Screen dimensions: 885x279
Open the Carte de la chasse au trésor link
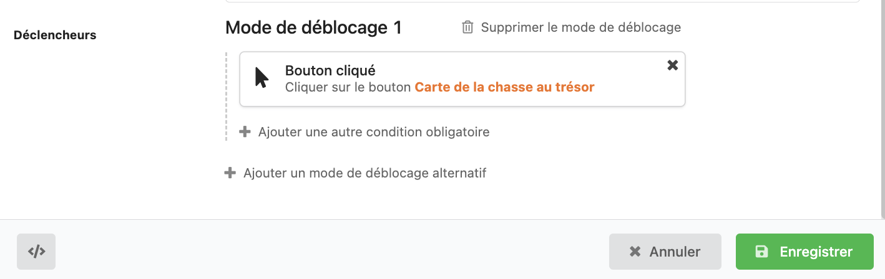tap(504, 87)
